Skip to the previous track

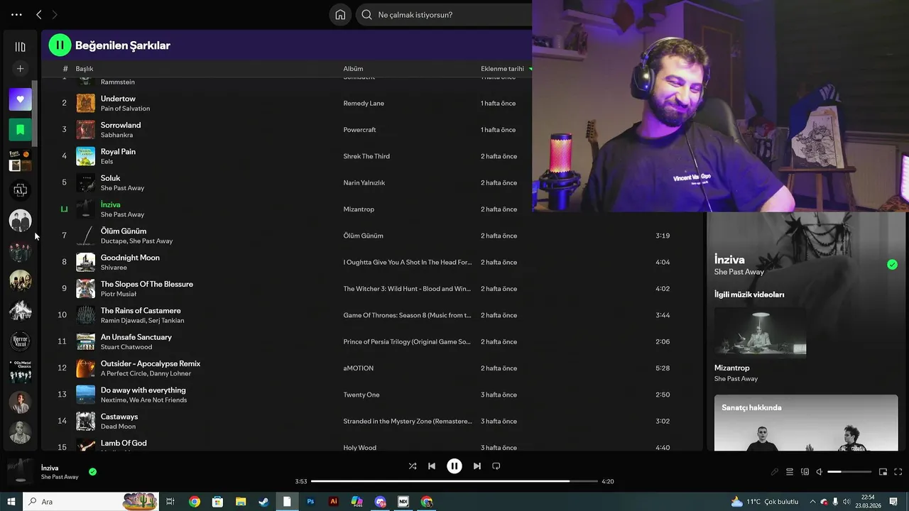click(432, 466)
